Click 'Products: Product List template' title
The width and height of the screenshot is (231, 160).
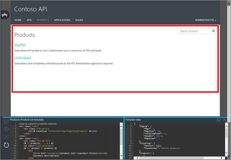click(x=27, y=120)
